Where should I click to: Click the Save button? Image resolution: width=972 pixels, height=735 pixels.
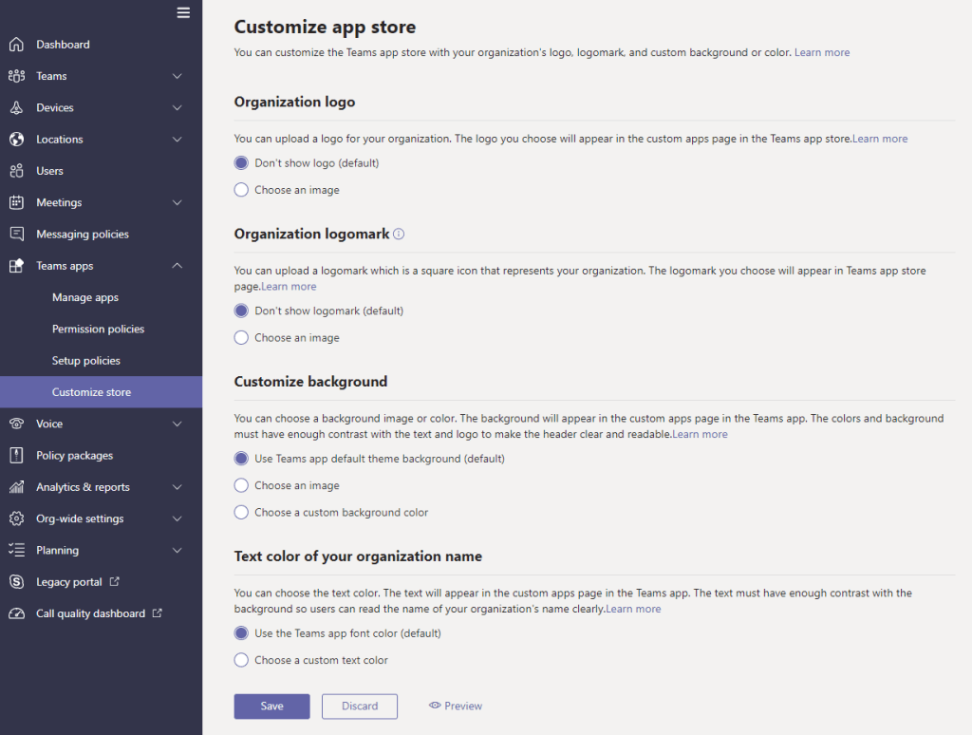coord(271,707)
